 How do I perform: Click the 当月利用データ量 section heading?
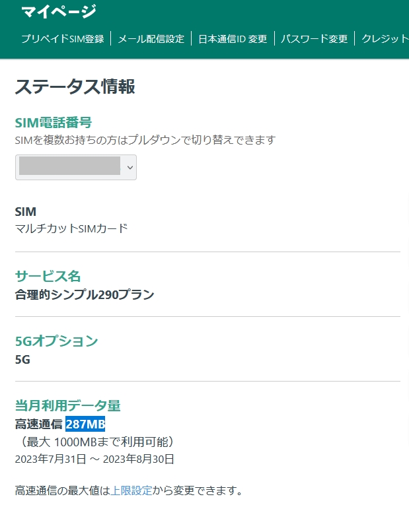(67, 405)
